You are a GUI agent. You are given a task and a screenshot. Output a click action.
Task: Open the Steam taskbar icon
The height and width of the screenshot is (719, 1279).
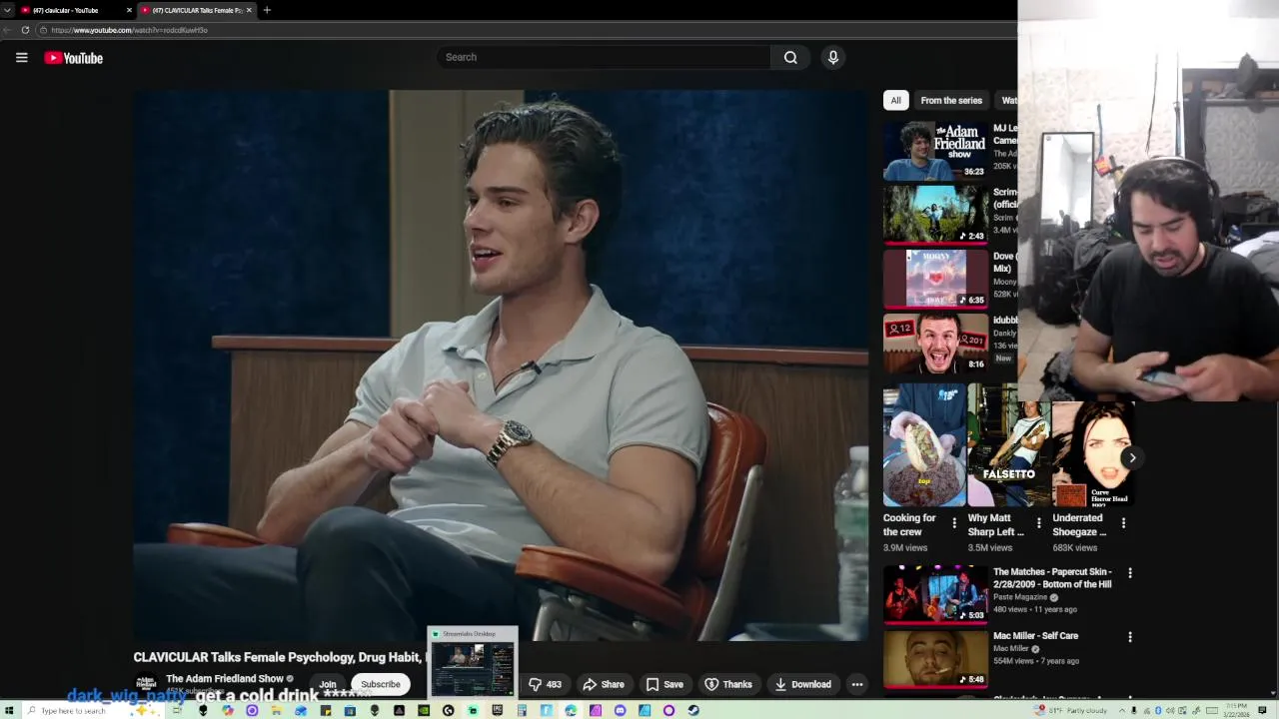693,710
